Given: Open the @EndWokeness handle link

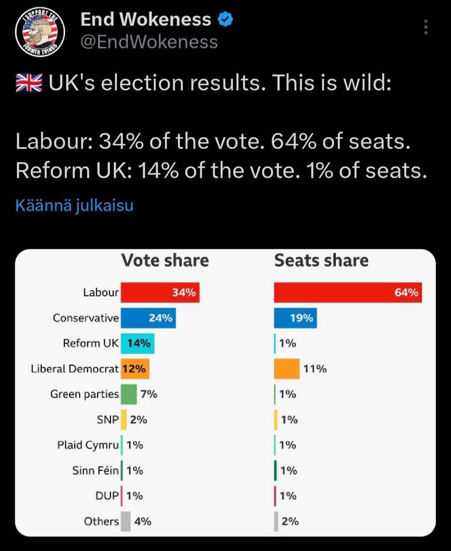Looking at the screenshot, I should tap(149, 42).
